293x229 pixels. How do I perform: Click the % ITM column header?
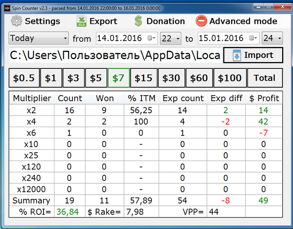tap(141, 98)
